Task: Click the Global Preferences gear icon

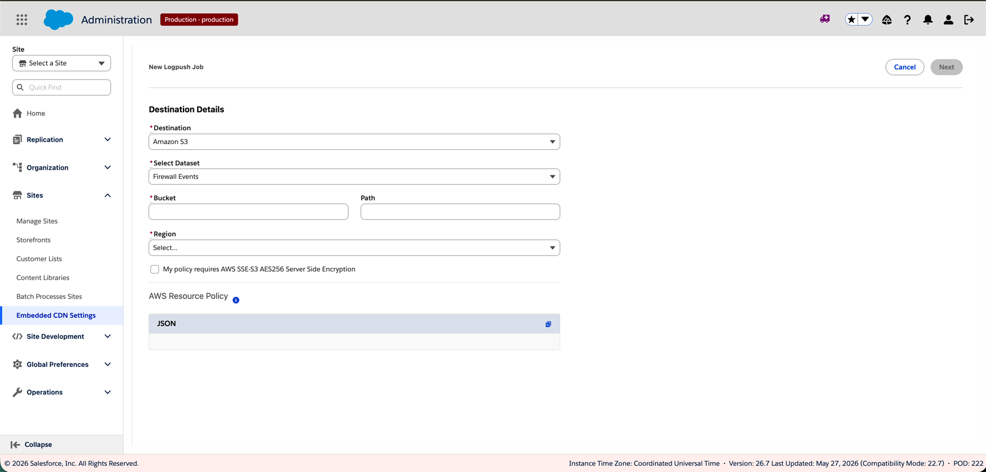Action: coord(18,365)
